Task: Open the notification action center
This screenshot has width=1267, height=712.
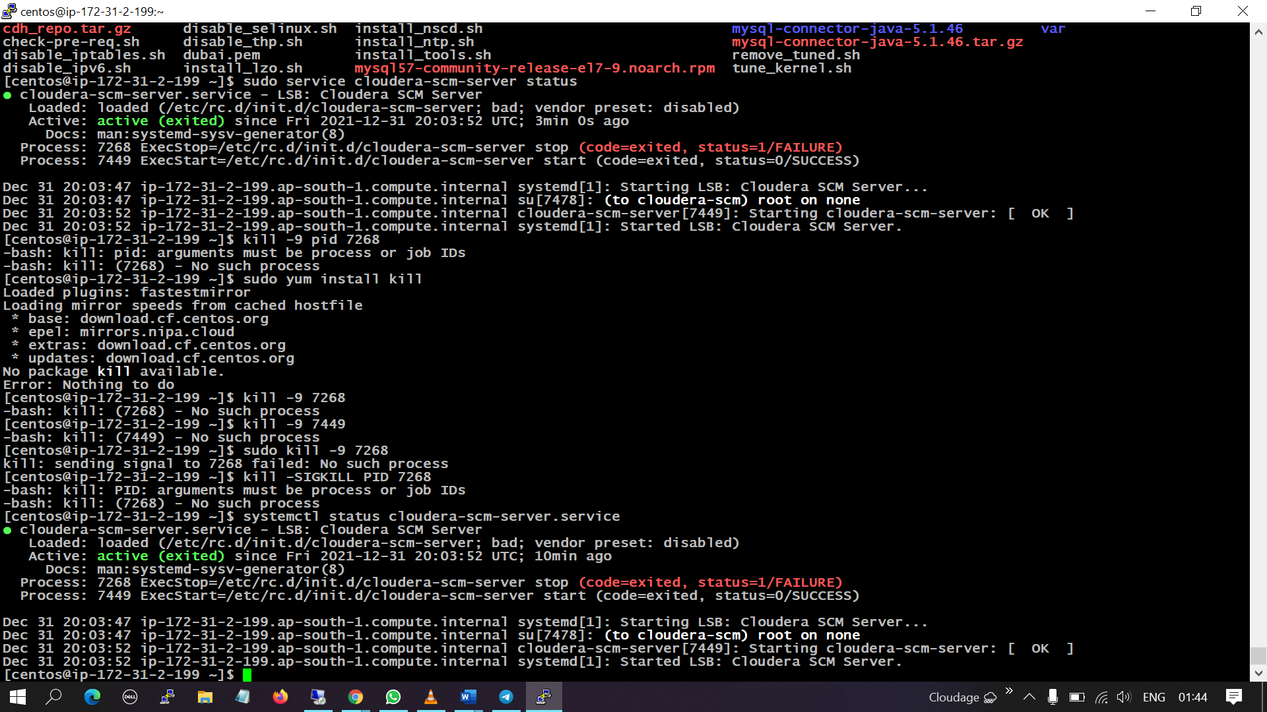Action: [1233, 697]
